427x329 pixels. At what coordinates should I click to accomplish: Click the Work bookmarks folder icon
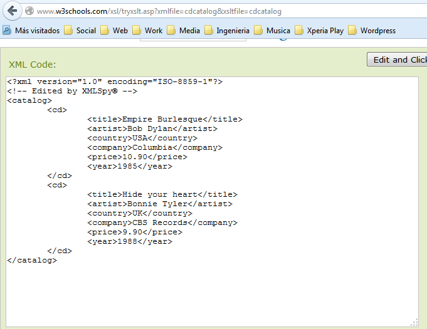137,30
